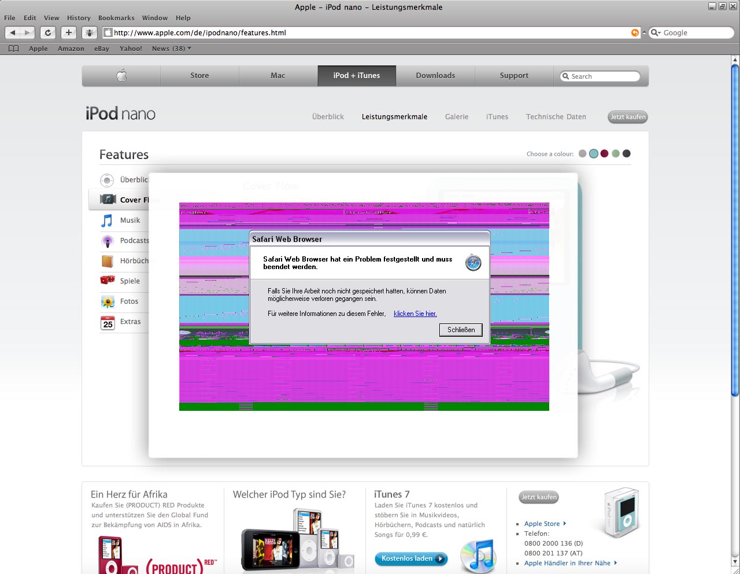Open the History menu

click(79, 18)
